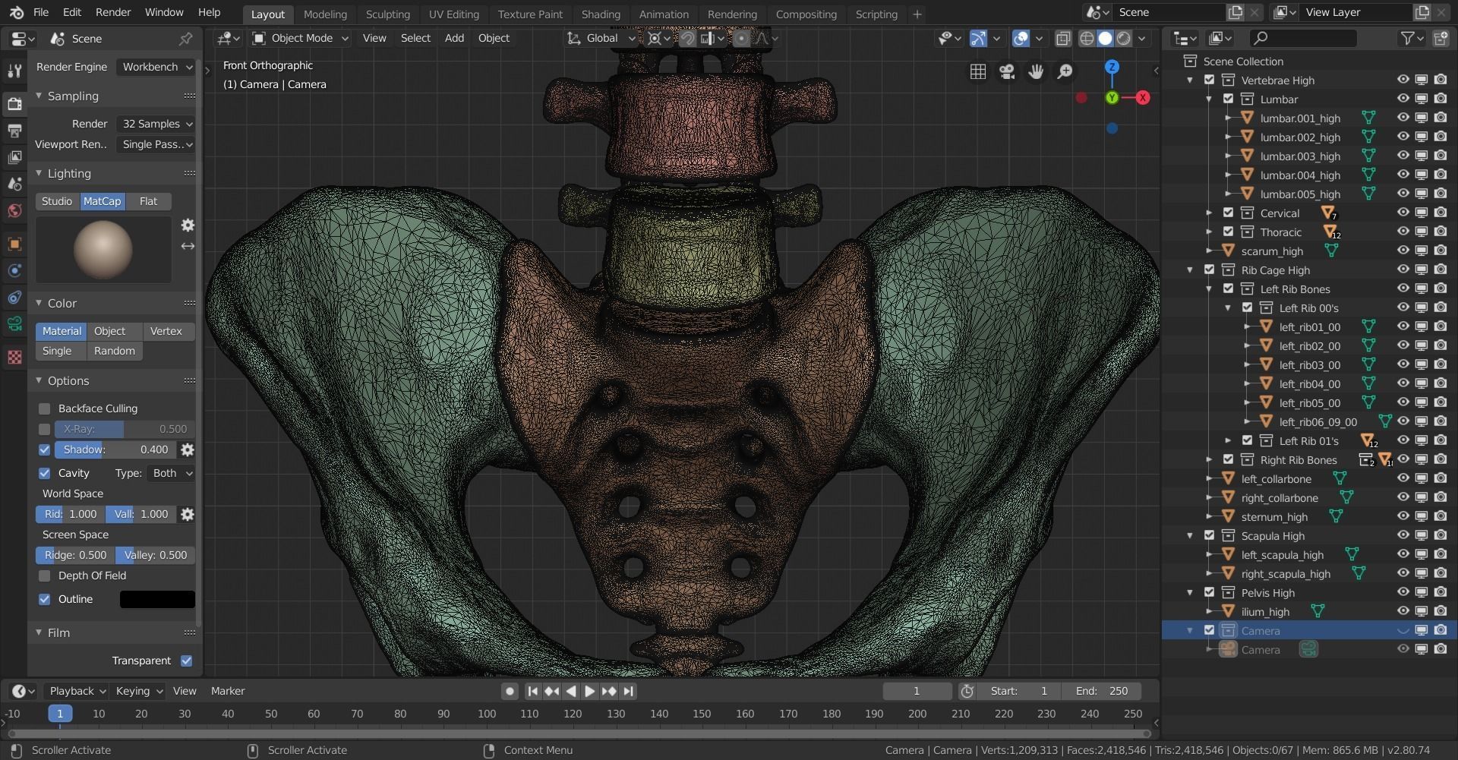Image resolution: width=1458 pixels, height=760 pixels.
Task: Flip the MatCap horizontally
Action: click(188, 246)
